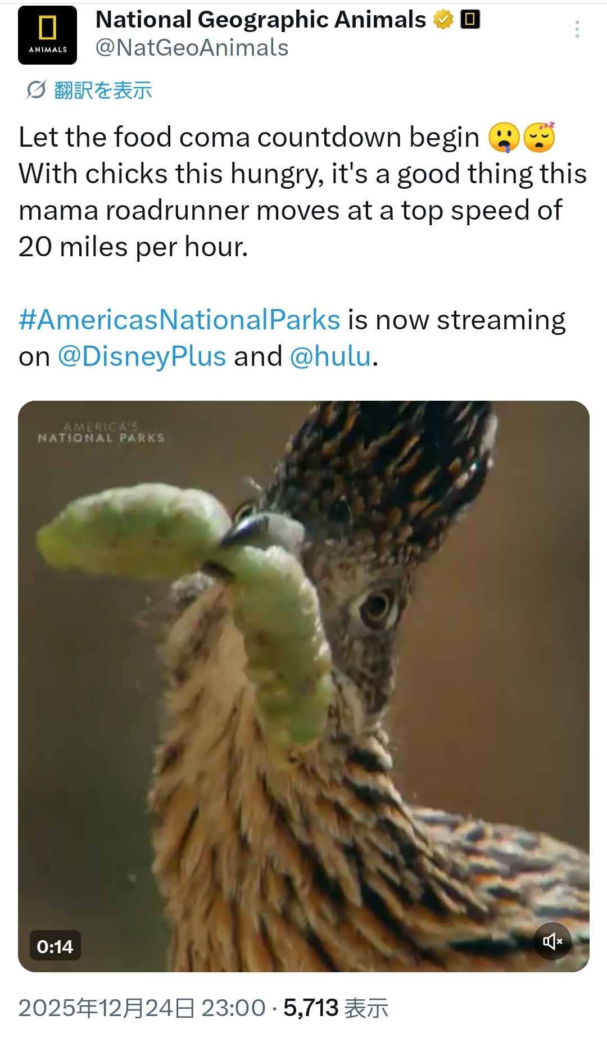Click the National Geographic Animals display name
The width and height of the screenshot is (607, 1038).
click(261, 20)
